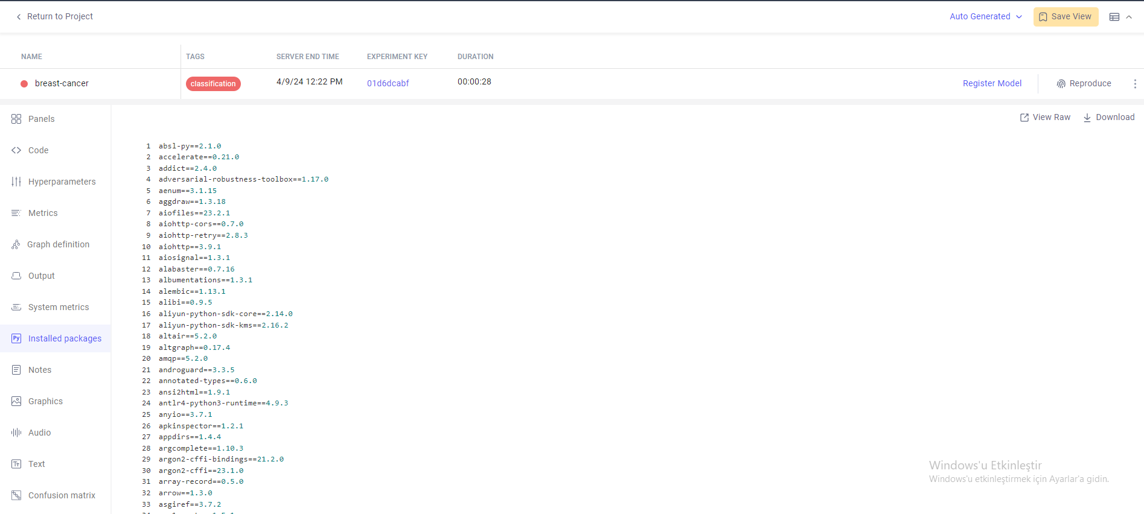The width and height of the screenshot is (1144, 514).
Task: Open the Hyperparameters tab
Action: [56, 182]
